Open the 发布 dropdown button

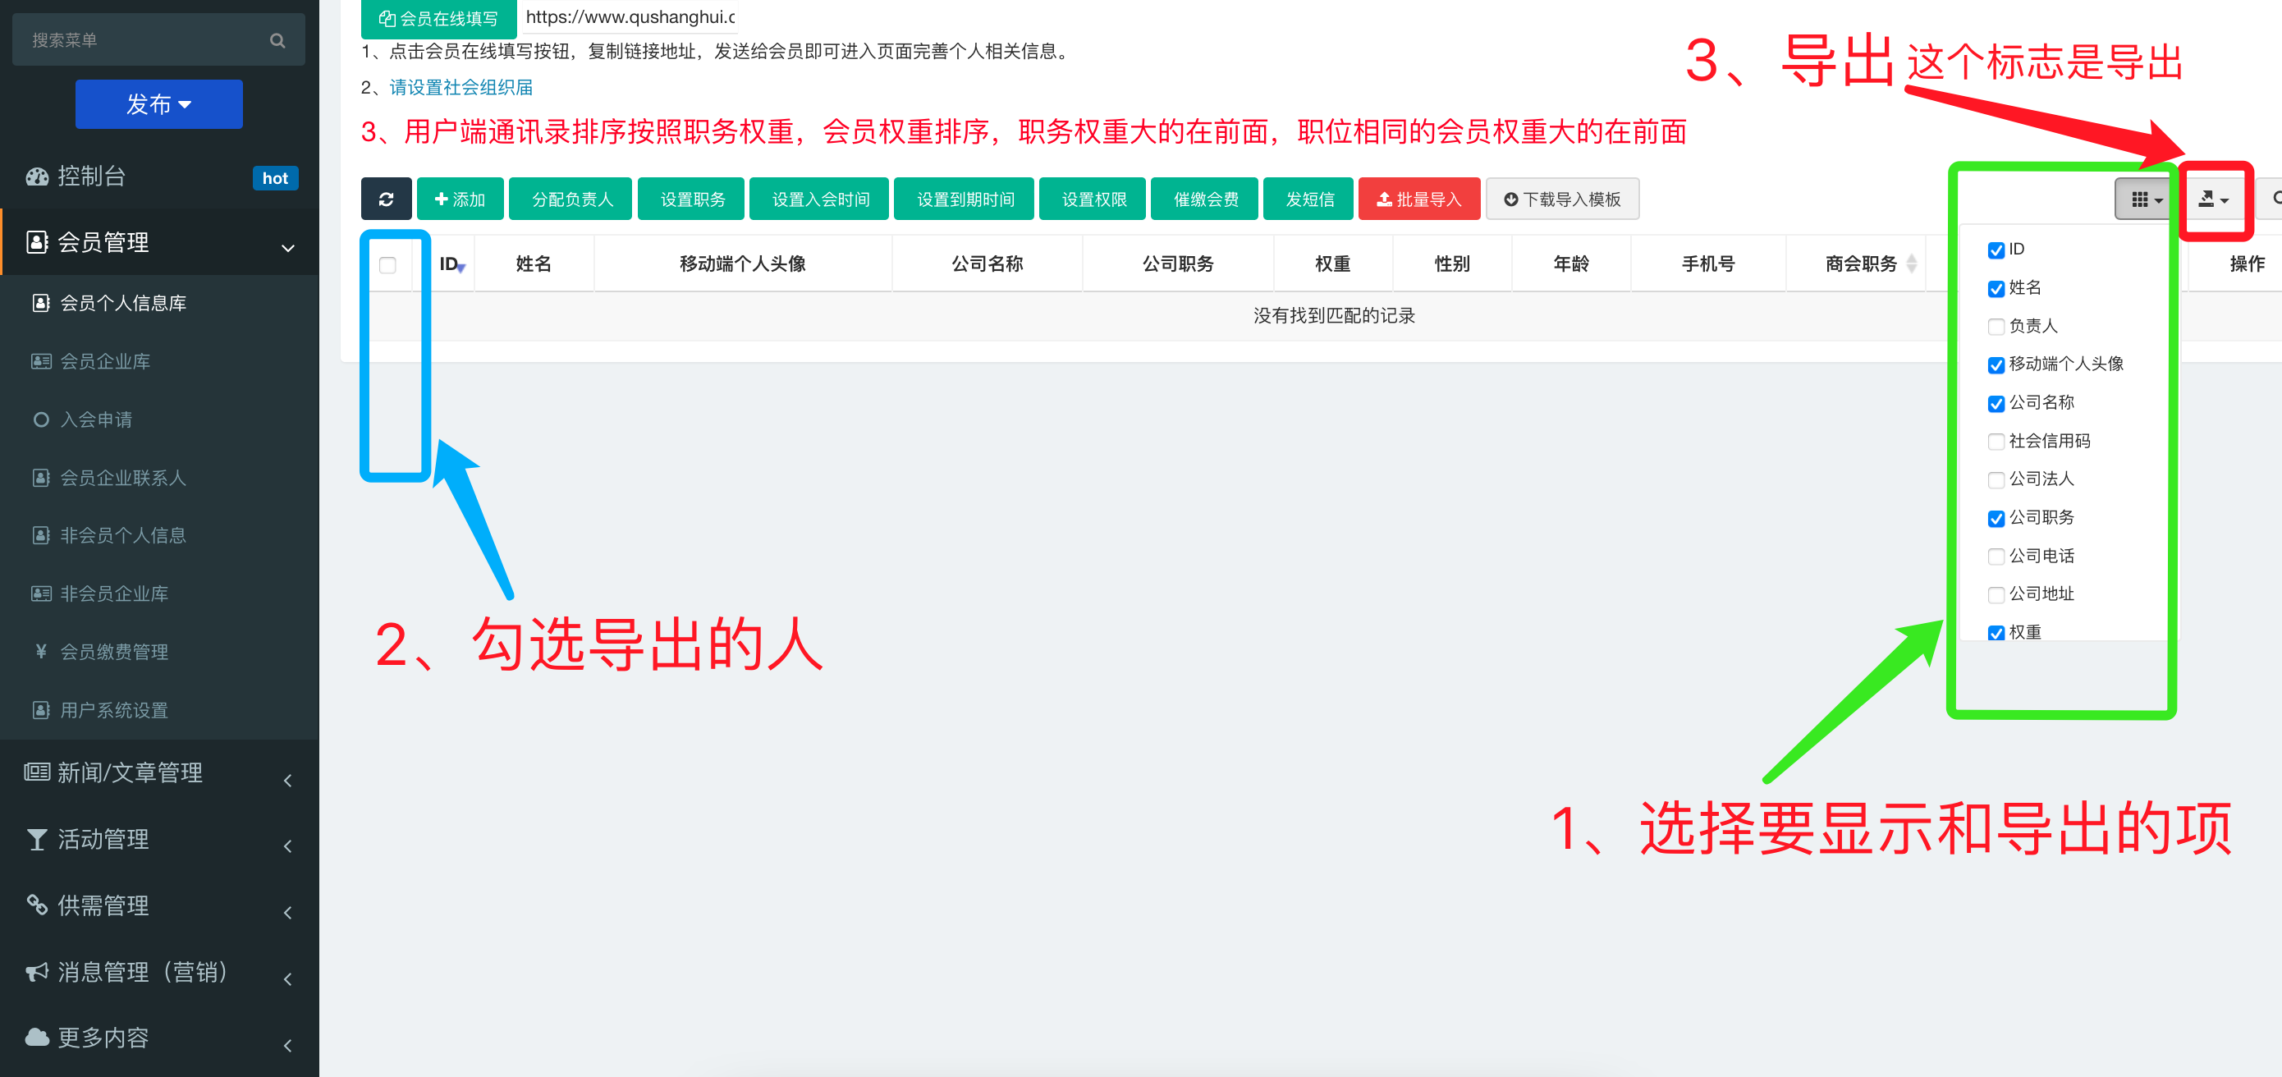coord(158,104)
